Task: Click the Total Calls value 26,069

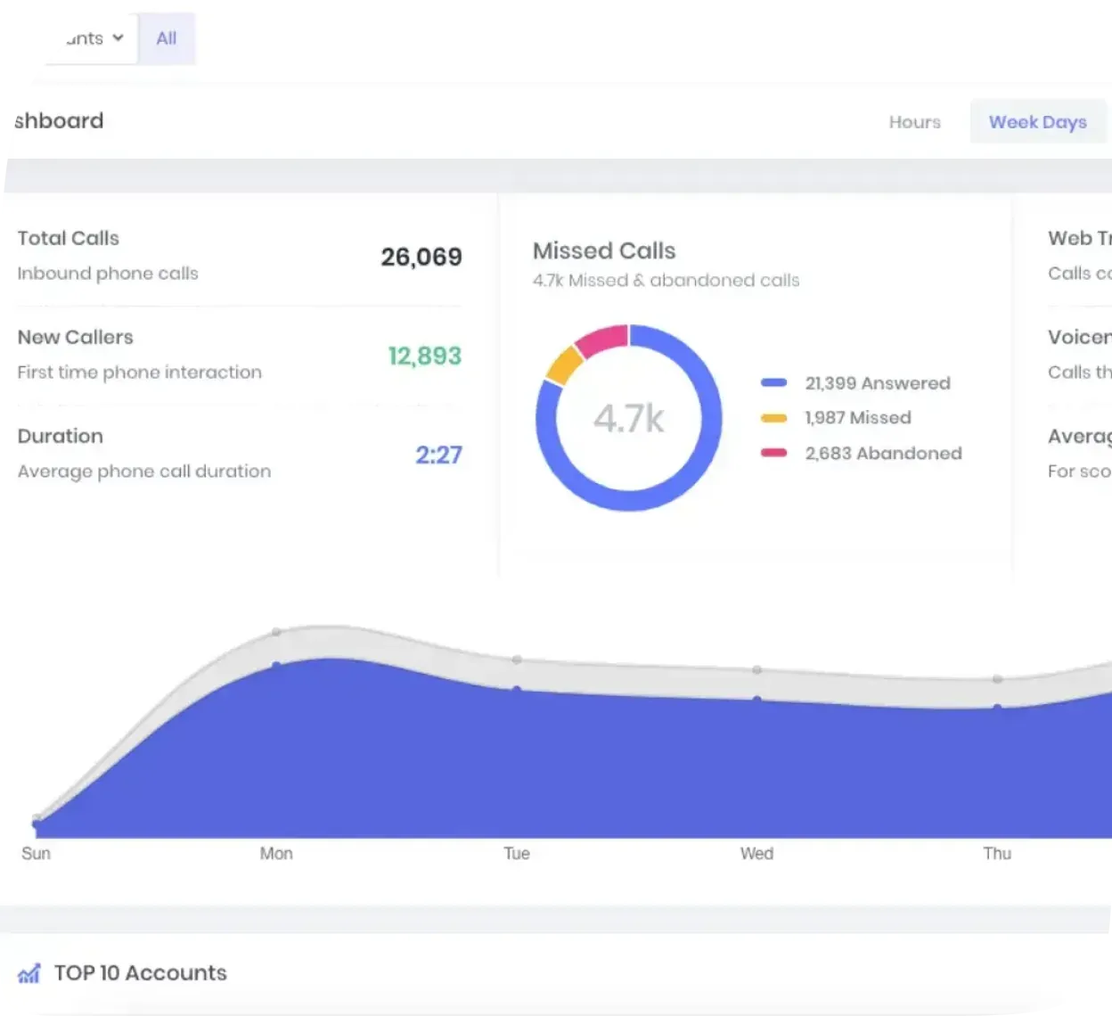Action: click(421, 257)
